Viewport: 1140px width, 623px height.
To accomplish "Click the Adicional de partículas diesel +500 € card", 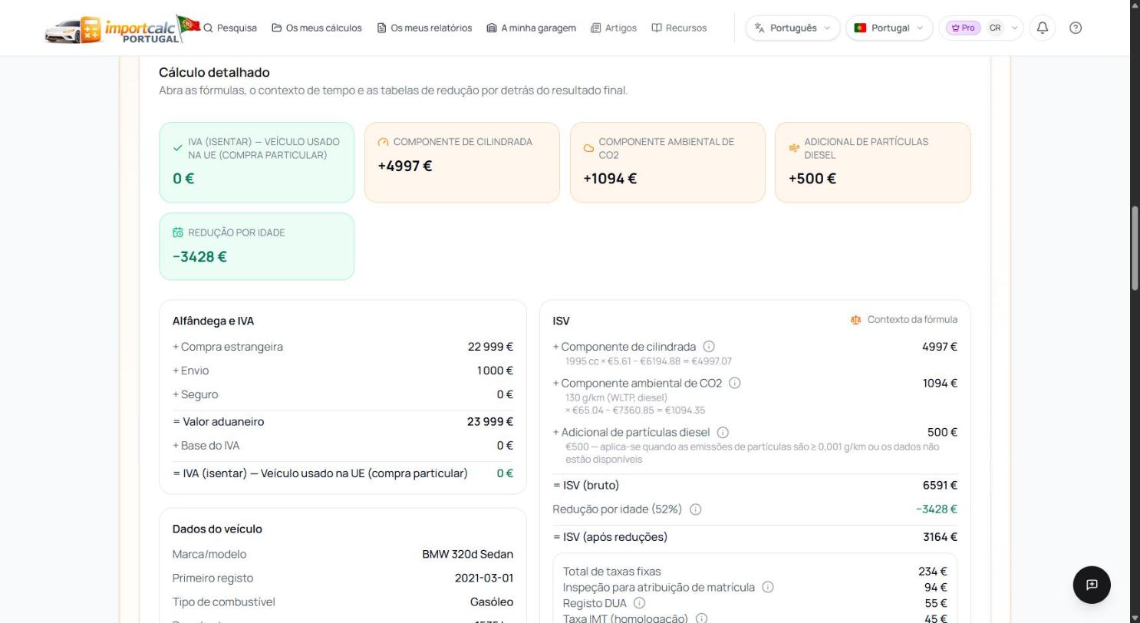I will click(873, 163).
